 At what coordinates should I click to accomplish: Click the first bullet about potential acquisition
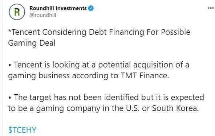pyautogui.click(x=98, y=70)
